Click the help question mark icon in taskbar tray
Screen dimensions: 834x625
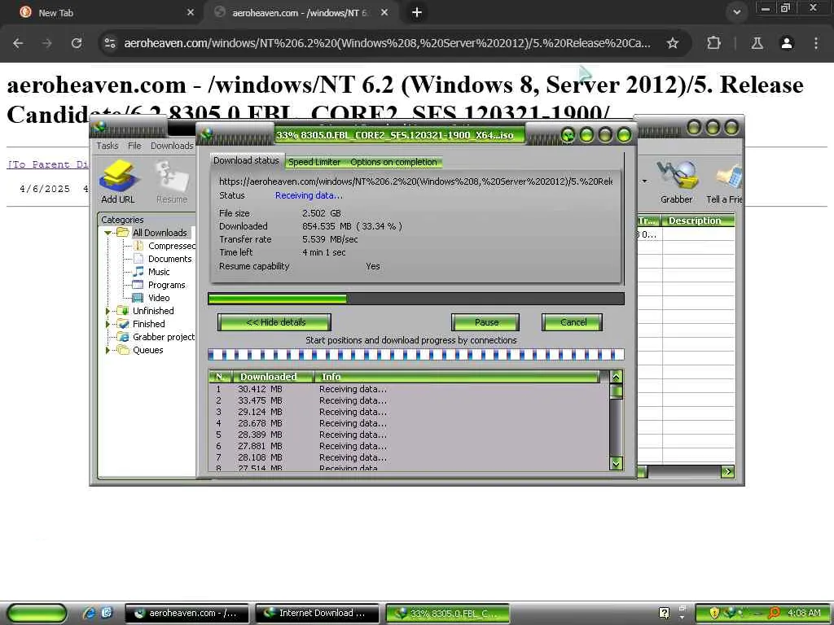[664, 613]
